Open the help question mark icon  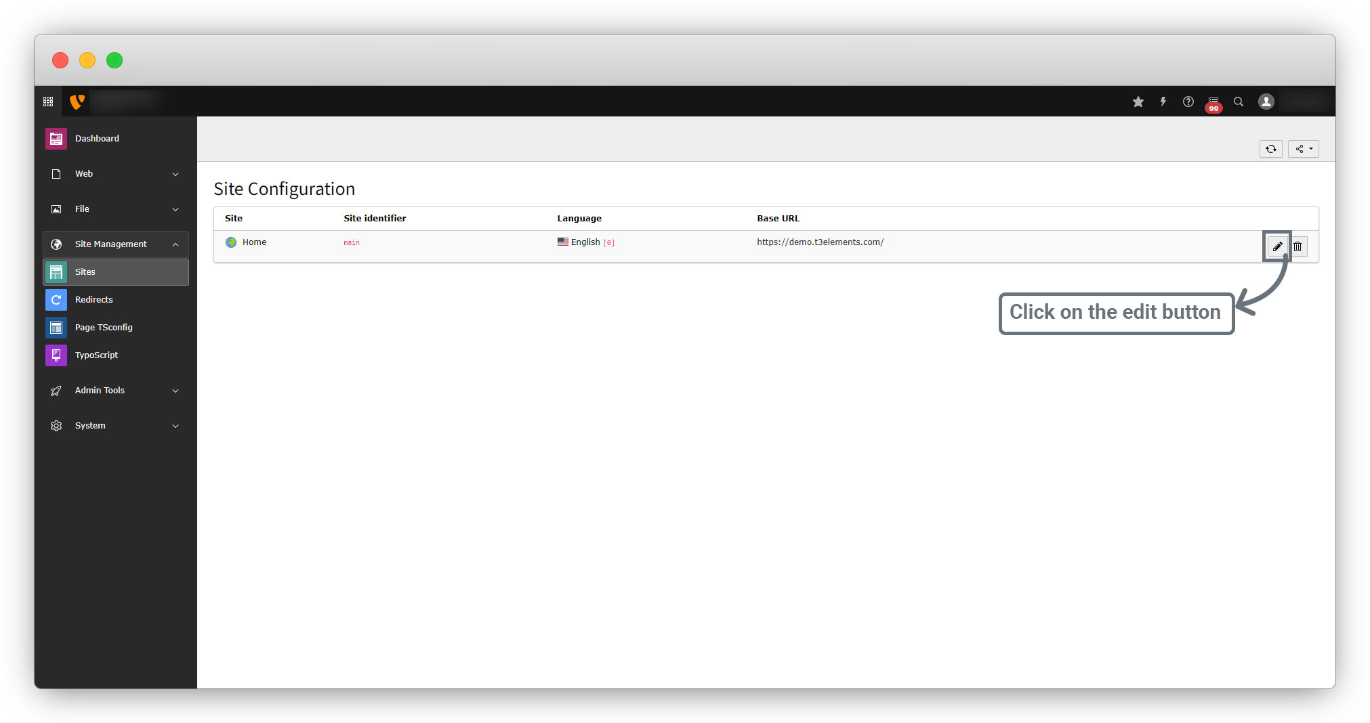(1188, 102)
